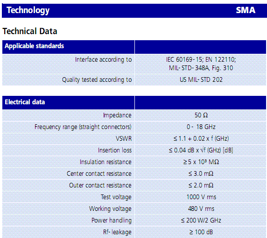This screenshot has height=238, width=267.
Task: Click the Working voltage 480 V rms value
Action: (201, 209)
